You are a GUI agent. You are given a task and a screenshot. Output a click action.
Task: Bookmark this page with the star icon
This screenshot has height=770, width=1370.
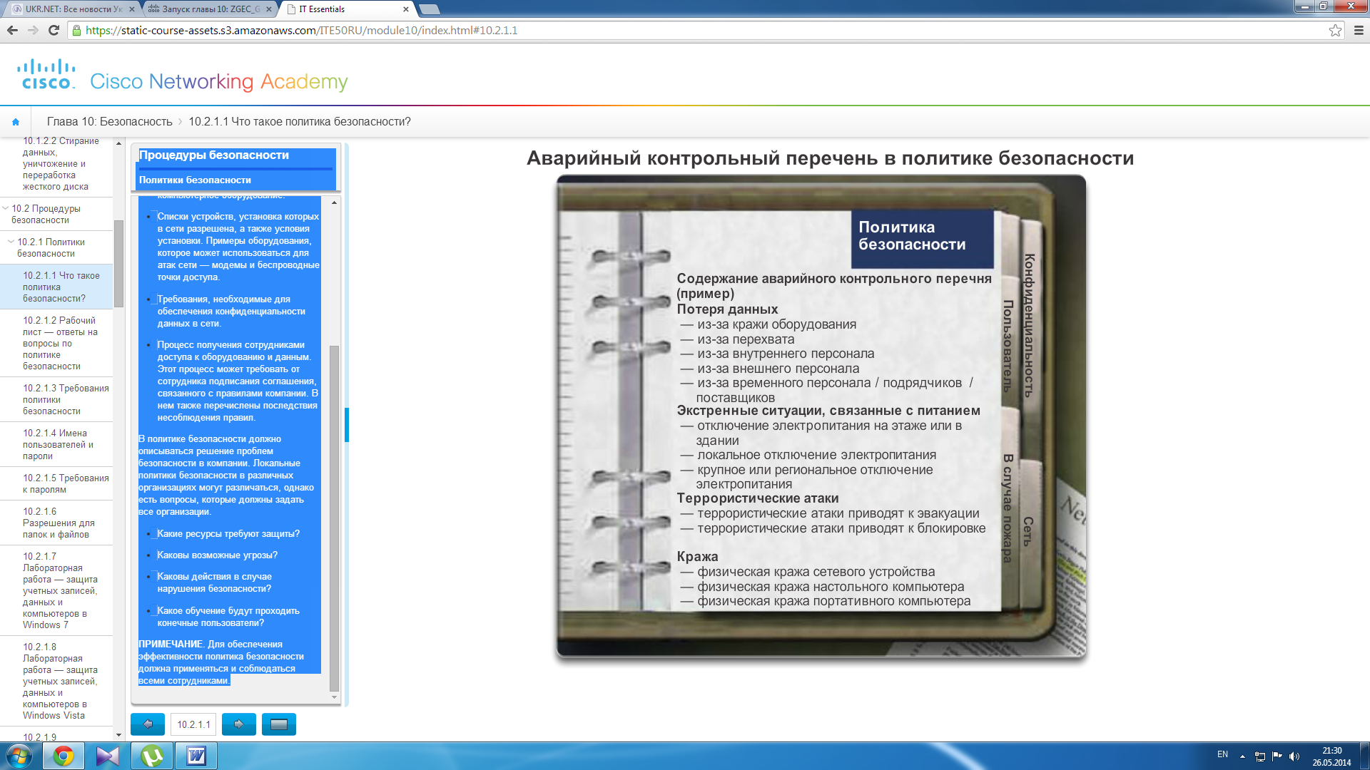(1335, 30)
